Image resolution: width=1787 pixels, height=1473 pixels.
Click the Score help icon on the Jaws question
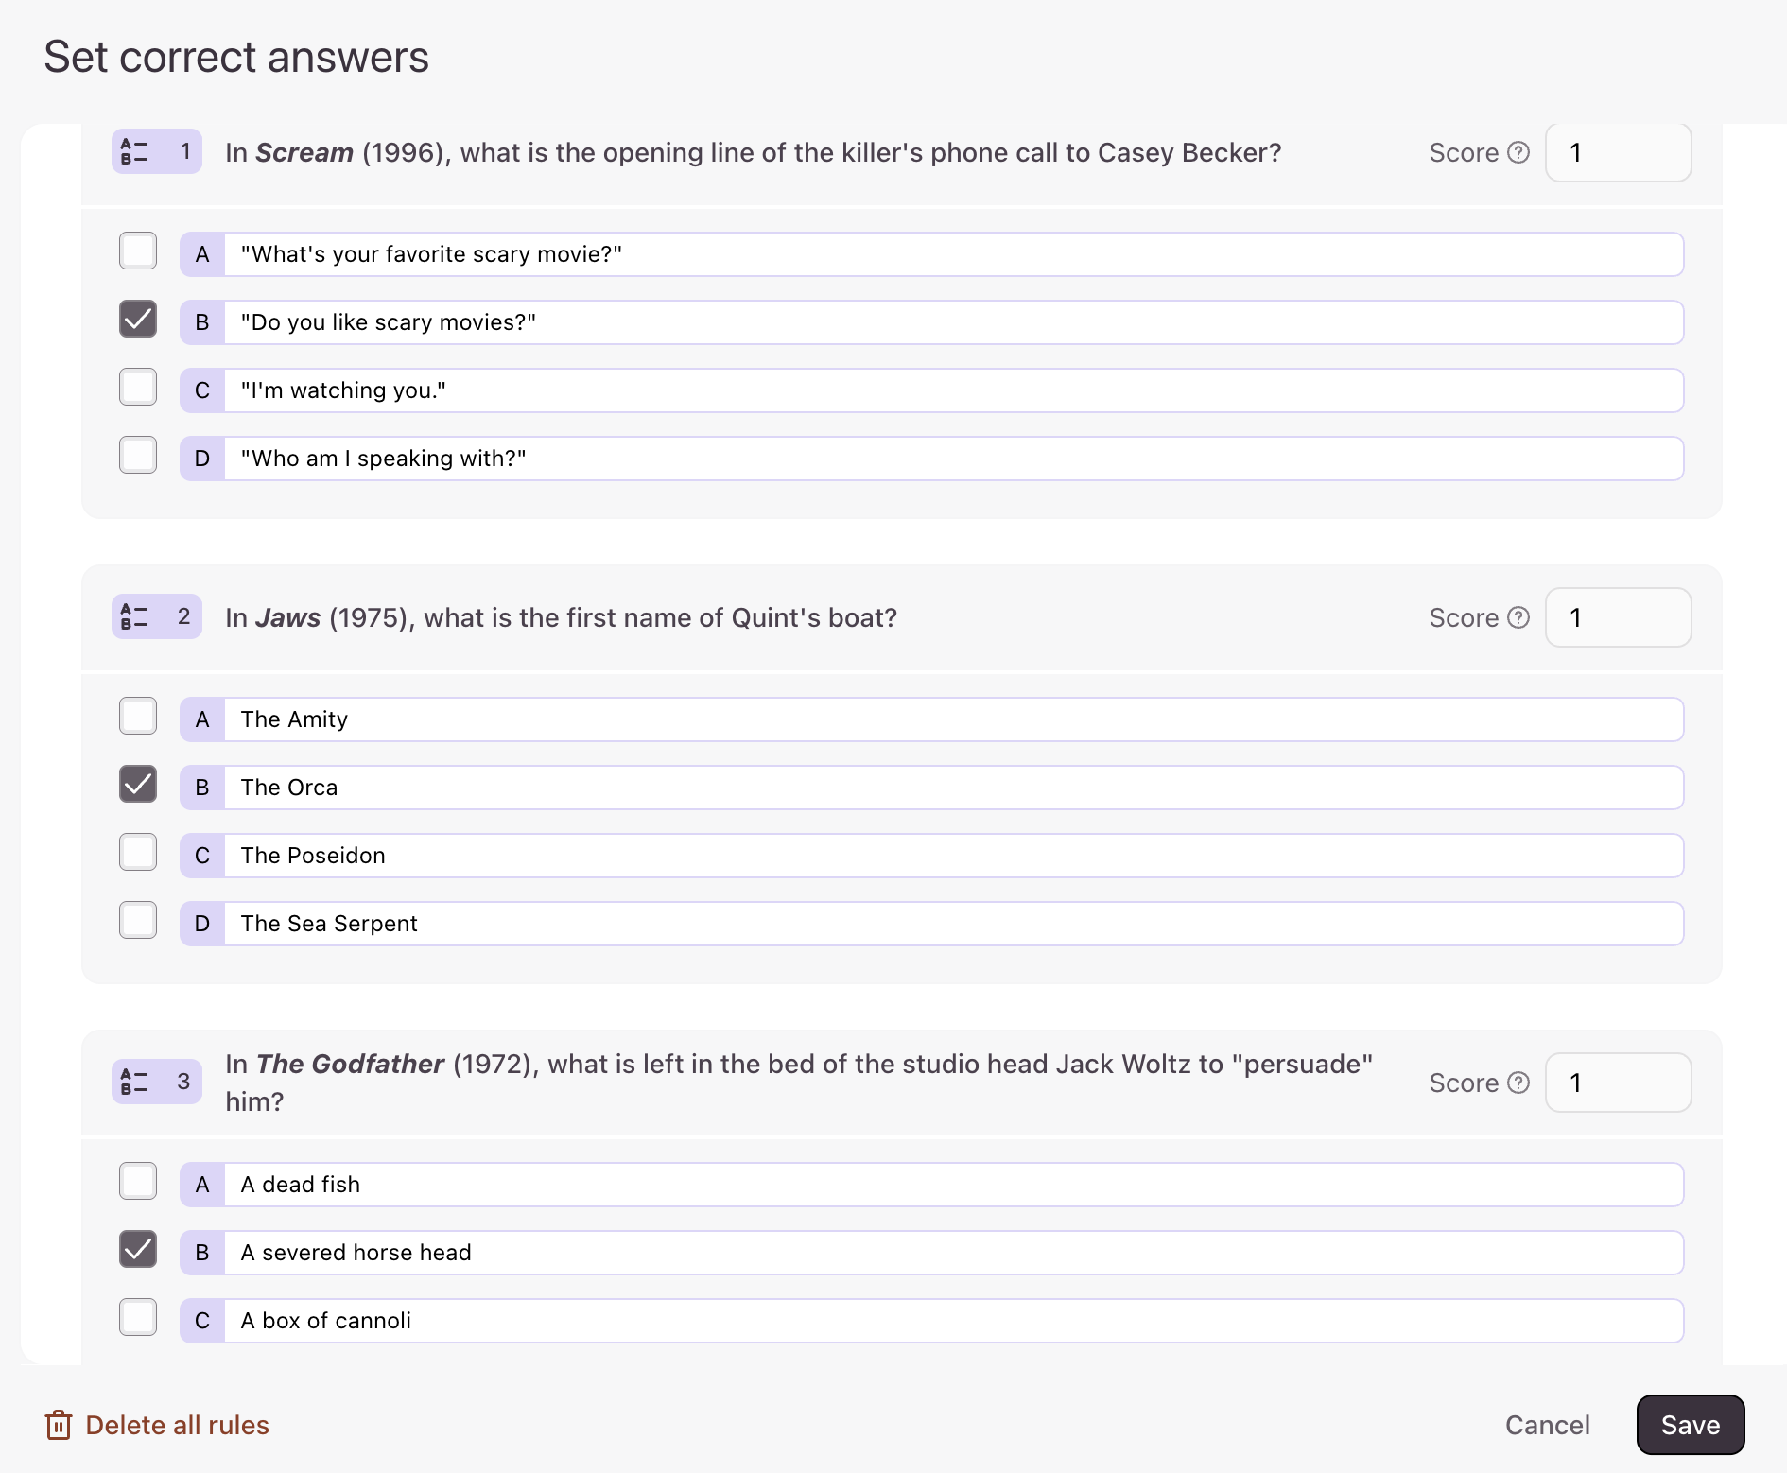coord(1518,616)
